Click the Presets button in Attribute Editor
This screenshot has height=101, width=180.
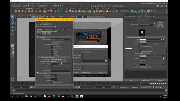coord(160,25)
